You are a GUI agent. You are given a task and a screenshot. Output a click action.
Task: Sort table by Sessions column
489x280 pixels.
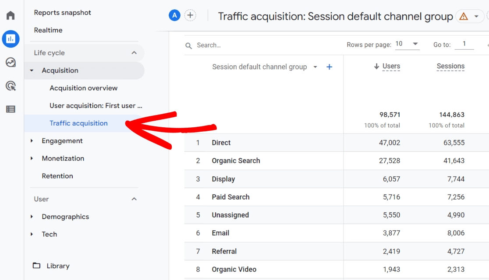[x=450, y=66]
